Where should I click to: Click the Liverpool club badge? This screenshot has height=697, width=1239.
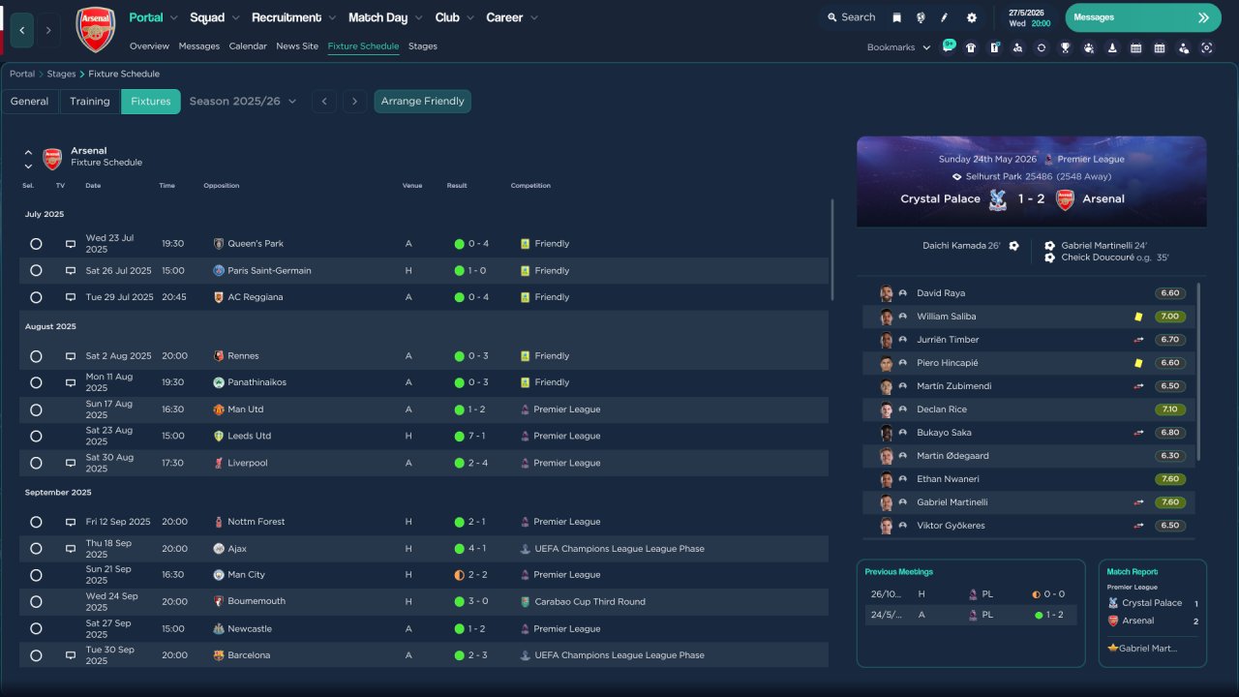(x=219, y=463)
